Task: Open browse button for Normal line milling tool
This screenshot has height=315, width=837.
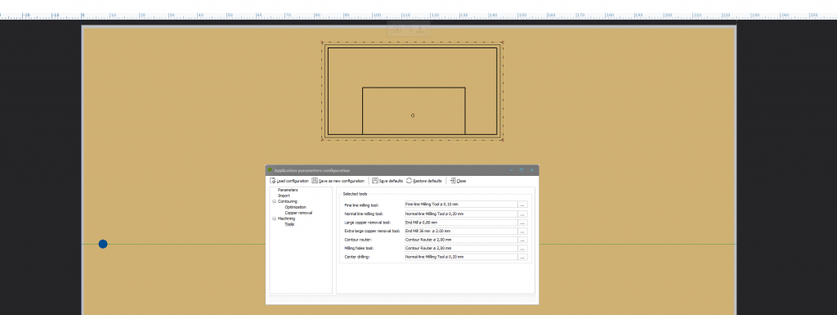Action: coord(523,214)
